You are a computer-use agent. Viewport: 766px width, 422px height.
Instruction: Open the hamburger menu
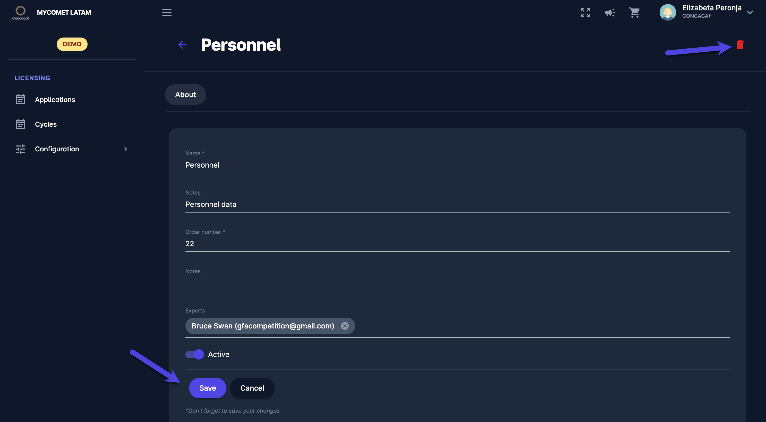tap(167, 12)
